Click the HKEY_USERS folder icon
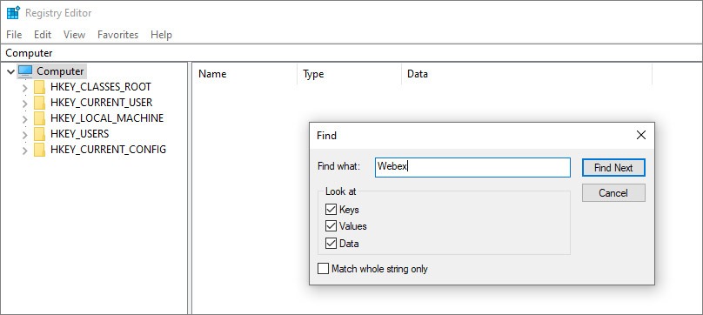Screen dimensions: 703x315 pos(39,134)
